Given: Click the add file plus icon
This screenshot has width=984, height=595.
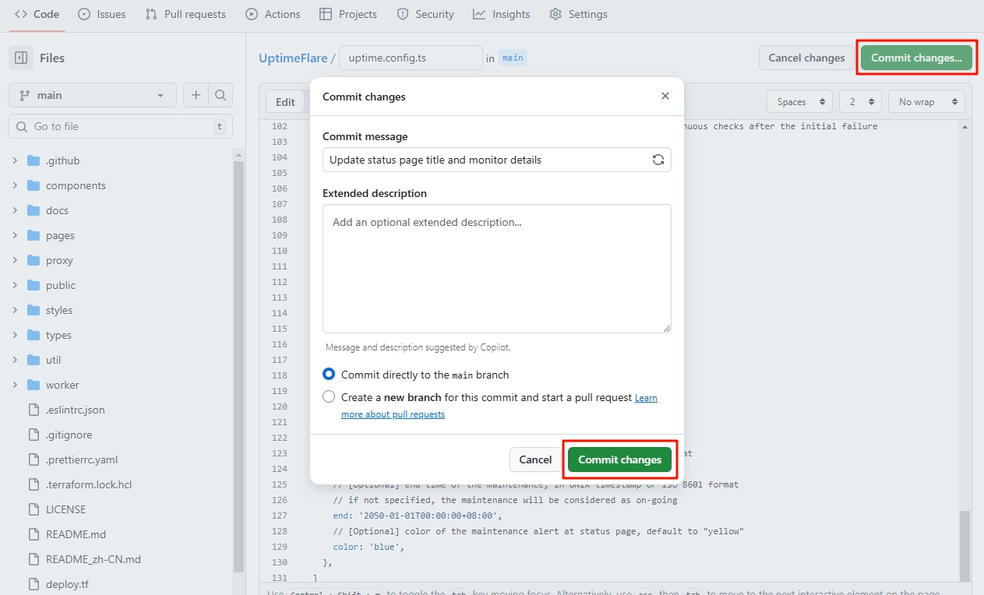Looking at the screenshot, I should tap(196, 95).
